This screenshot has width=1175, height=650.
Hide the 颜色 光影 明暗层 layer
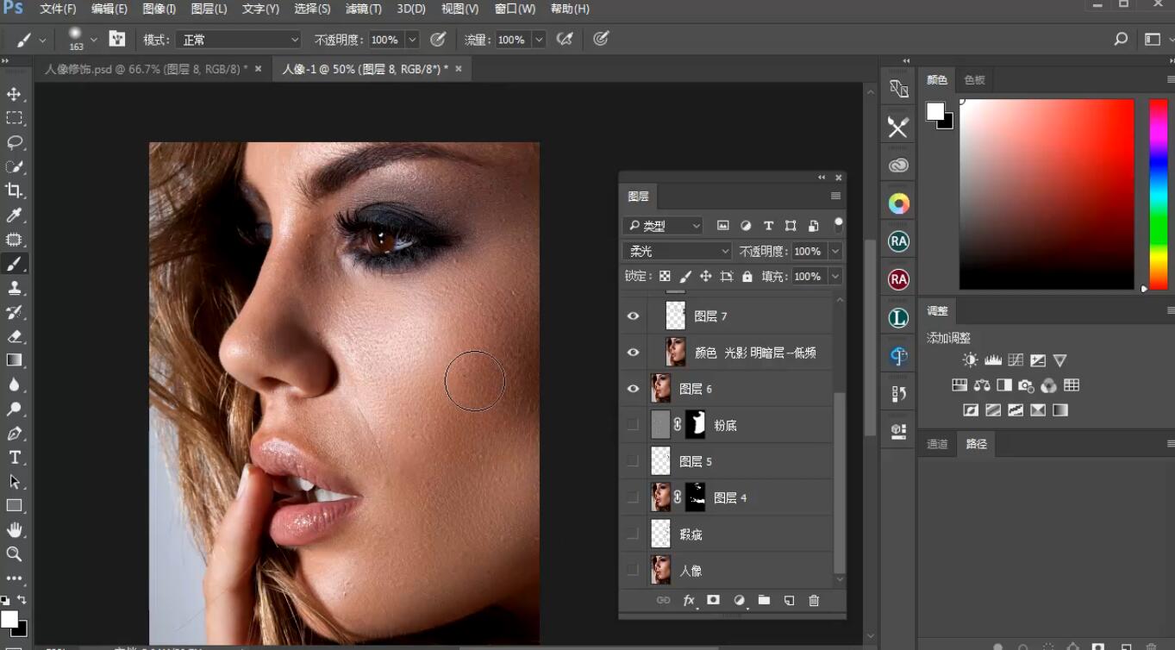click(633, 353)
